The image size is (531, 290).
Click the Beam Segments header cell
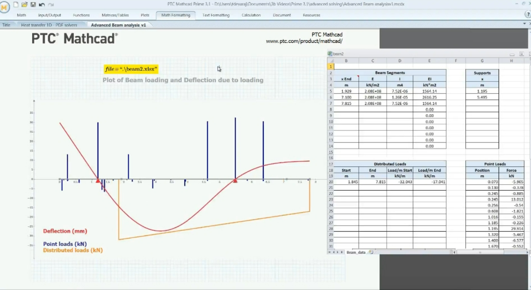point(390,73)
